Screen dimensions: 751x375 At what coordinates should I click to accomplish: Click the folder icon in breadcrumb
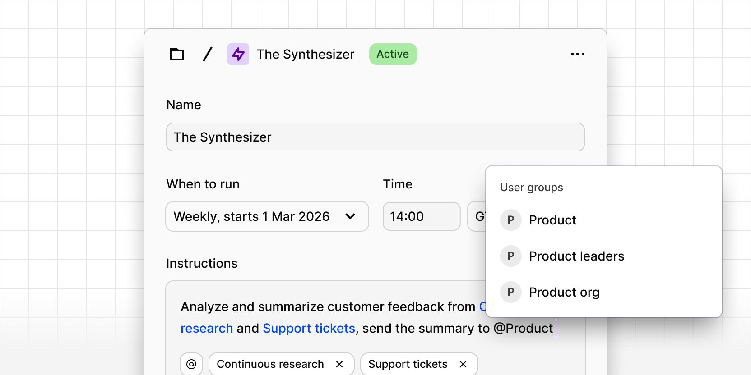click(x=177, y=54)
